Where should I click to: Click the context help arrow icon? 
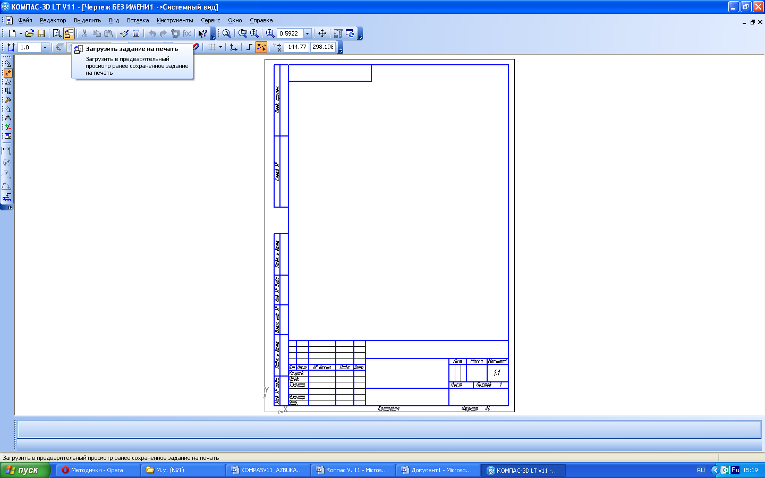point(202,33)
